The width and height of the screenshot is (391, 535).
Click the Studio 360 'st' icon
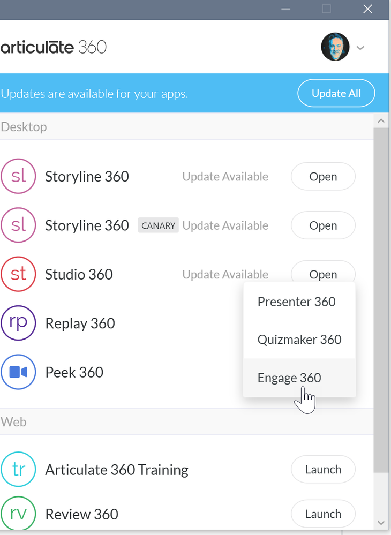[18, 274]
